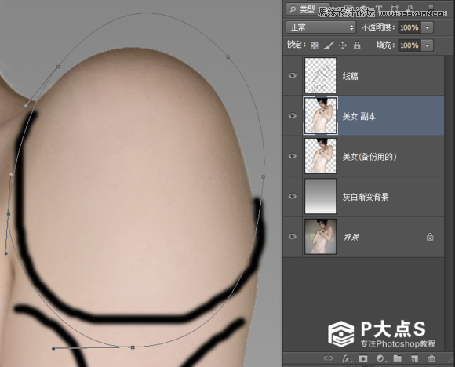The width and height of the screenshot is (455, 367).
Task: Open the 不透明度 slider arrow
Action: point(427,27)
